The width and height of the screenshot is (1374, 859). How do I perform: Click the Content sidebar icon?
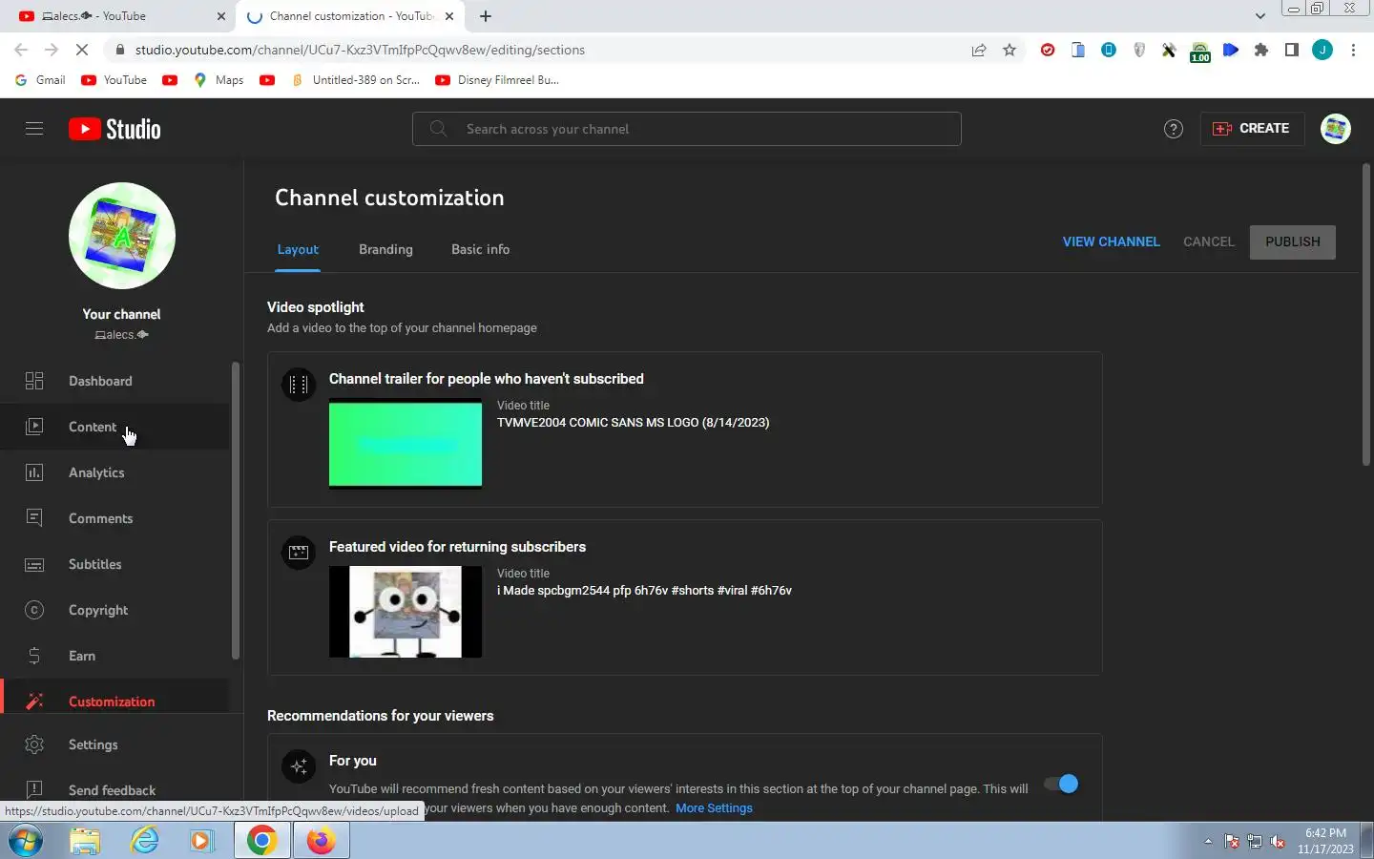tap(34, 427)
